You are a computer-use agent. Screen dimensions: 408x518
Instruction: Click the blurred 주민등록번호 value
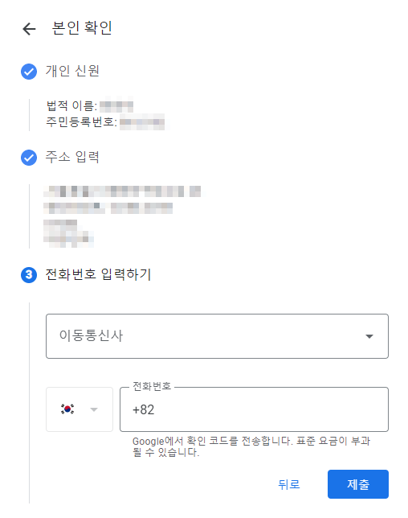[x=142, y=122]
